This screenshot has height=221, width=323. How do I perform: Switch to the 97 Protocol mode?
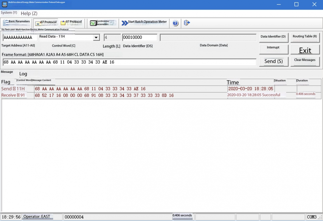point(71,23)
